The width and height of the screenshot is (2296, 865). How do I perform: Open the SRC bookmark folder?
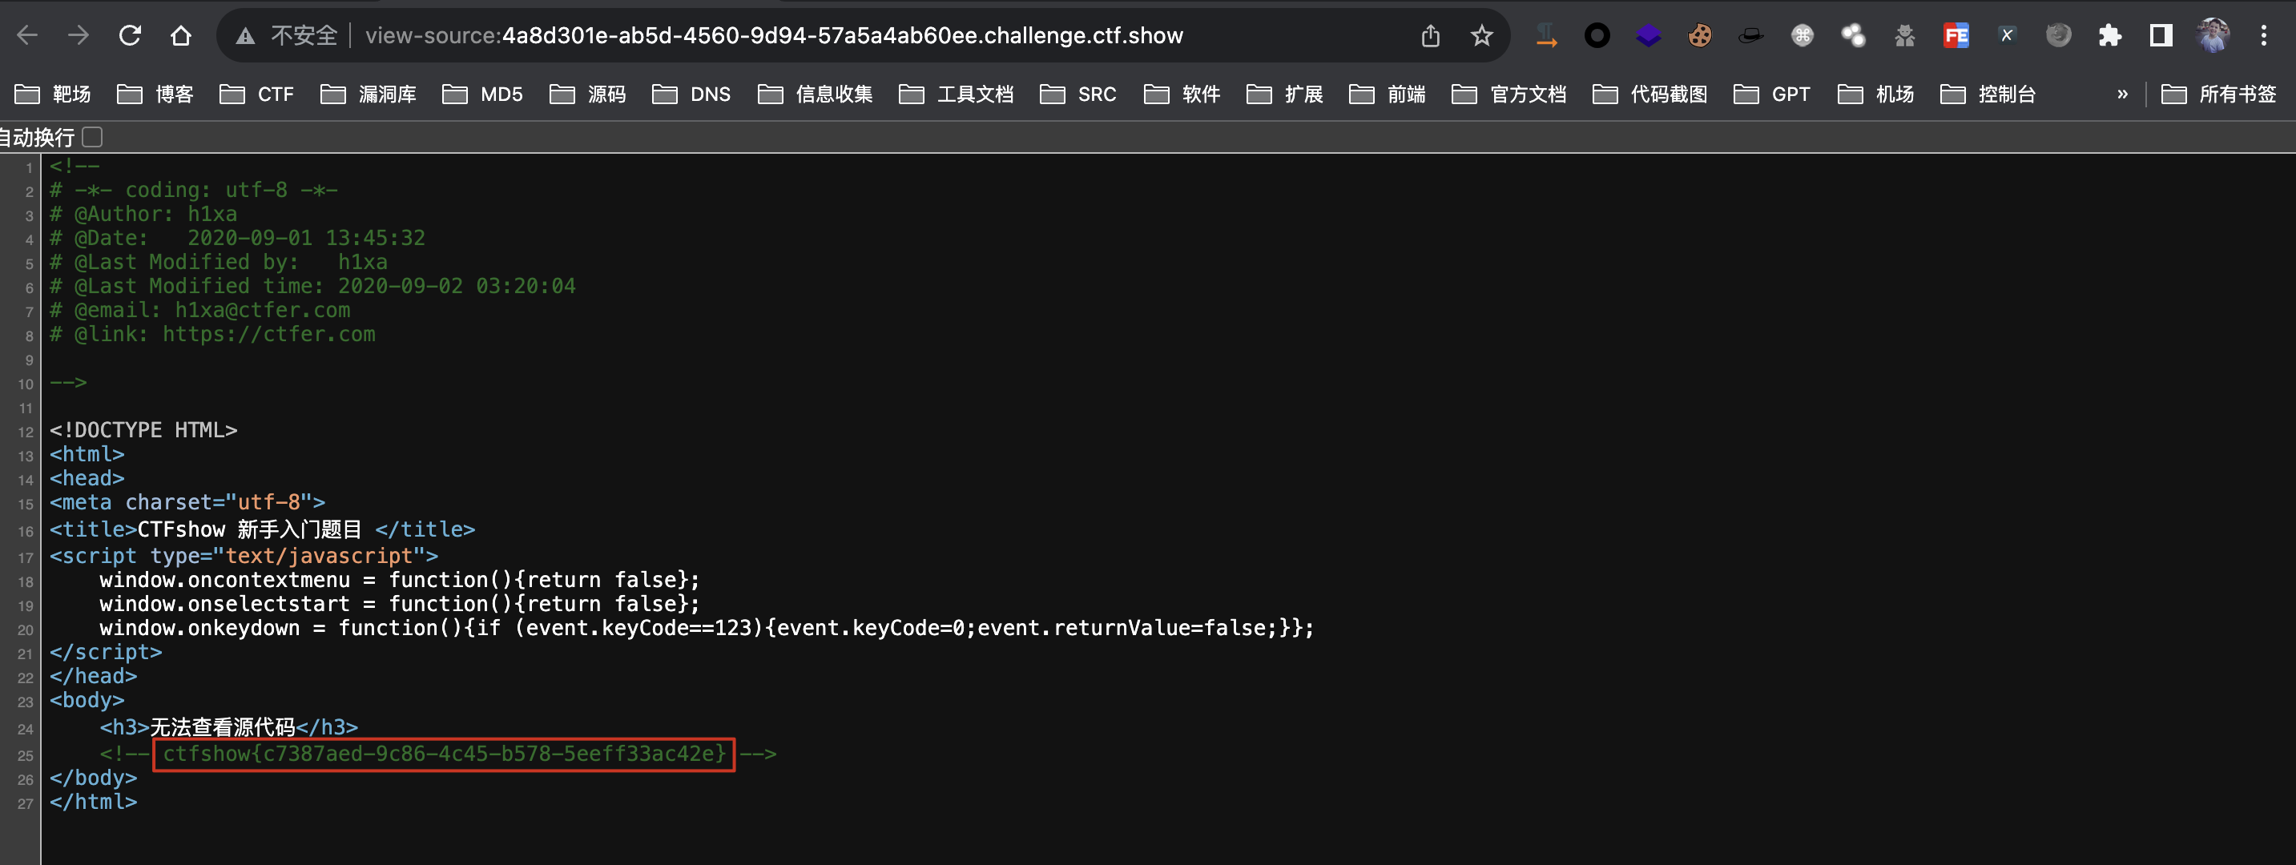point(1078,95)
